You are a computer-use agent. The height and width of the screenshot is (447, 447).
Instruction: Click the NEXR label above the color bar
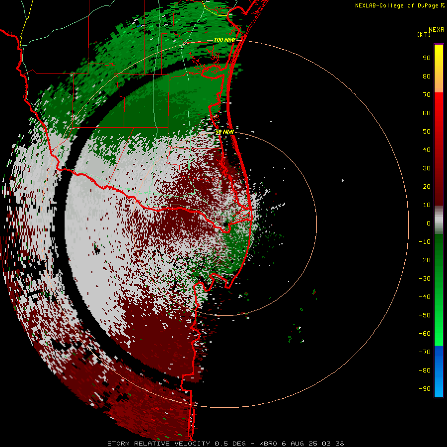(437, 30)
